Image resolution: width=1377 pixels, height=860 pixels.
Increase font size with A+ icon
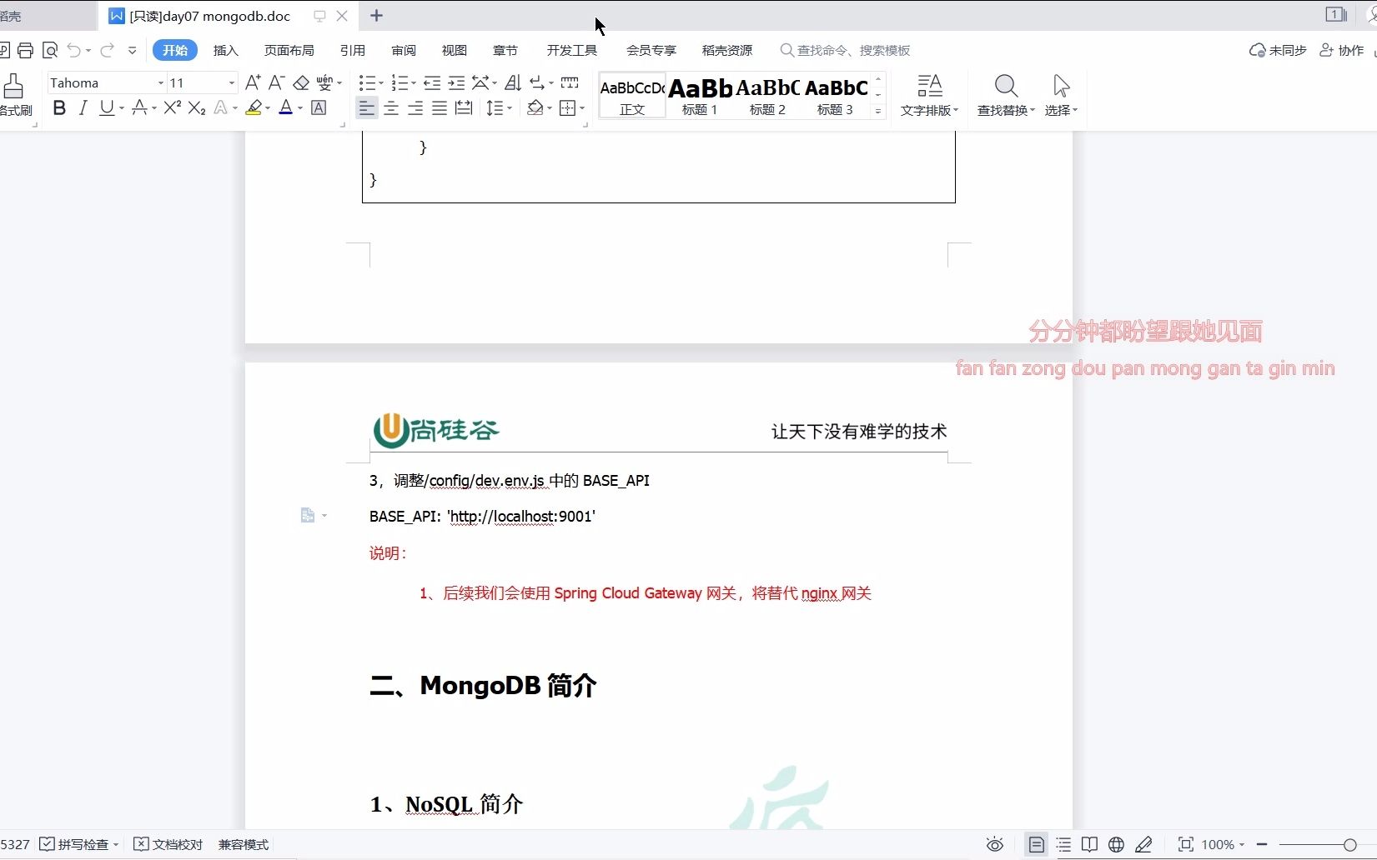click(x=253, y=82)
